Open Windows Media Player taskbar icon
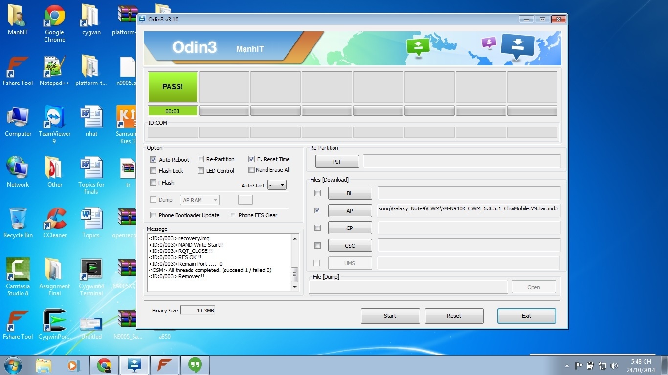Viewport: 668px width, 375px height. 72,365
